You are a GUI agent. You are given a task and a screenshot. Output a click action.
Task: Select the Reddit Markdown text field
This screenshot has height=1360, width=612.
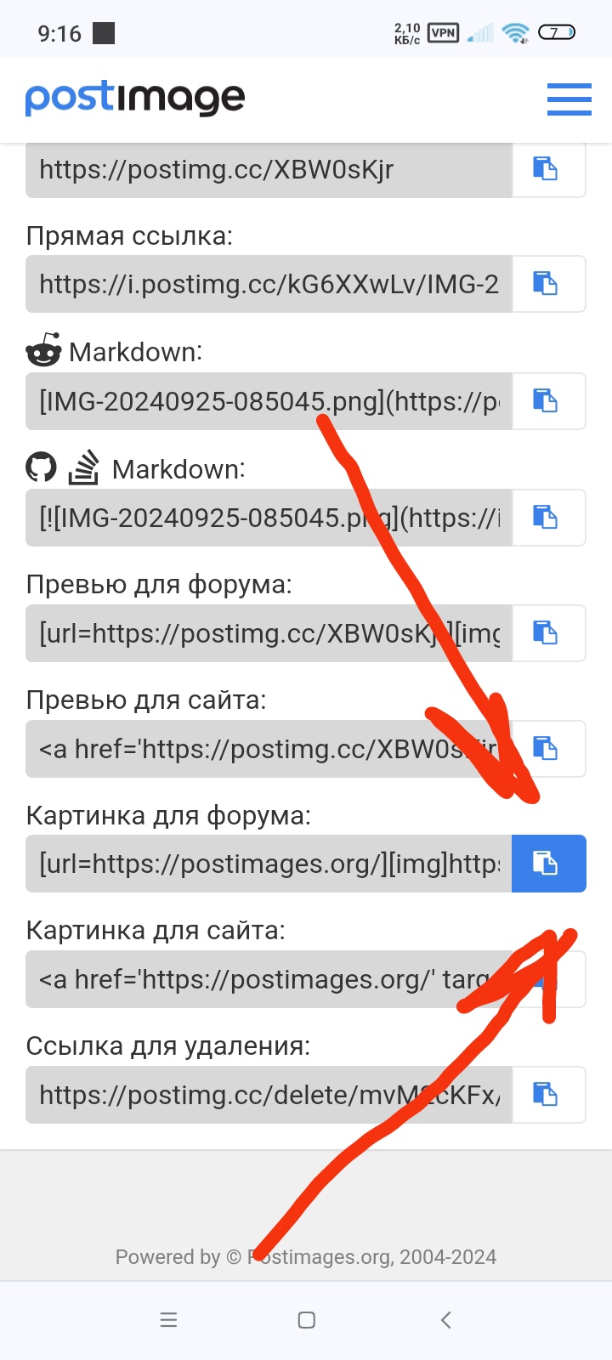269,400
